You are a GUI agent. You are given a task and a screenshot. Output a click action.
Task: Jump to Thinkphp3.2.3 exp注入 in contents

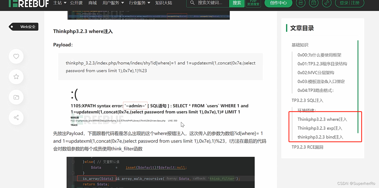tap(320, 128)
